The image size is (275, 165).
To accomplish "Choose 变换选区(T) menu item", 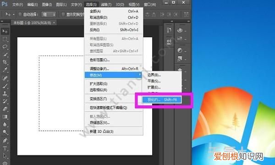I will (x=114, y=99).
